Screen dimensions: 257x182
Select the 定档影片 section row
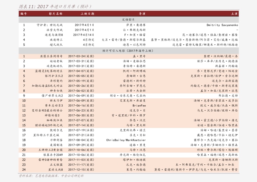[x=129, y=20]
